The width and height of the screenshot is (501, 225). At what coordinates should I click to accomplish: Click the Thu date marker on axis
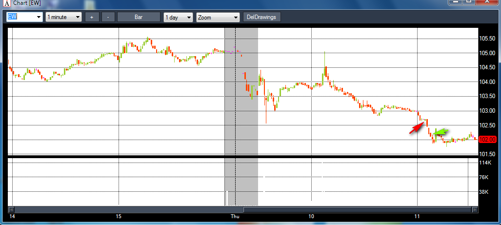235,216
